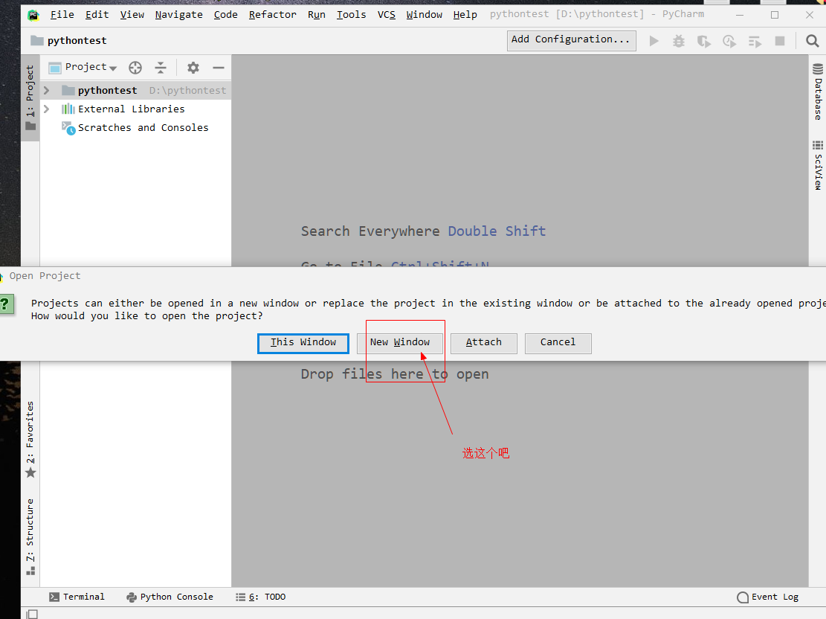Open the Code menu
The width and height of the screenshot is (826, 619).
[225, 15]
